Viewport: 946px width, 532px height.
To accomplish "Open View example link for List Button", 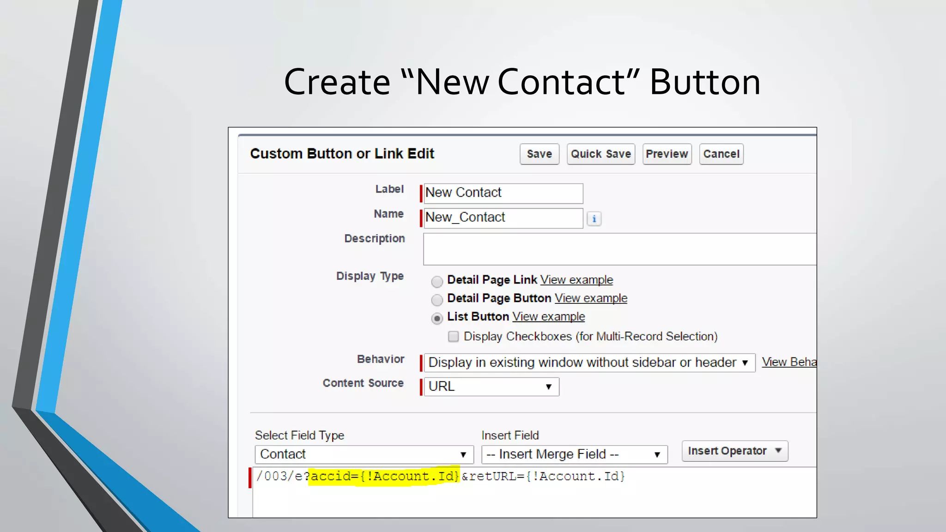I will pyautogui.click(x=548, y=317).
